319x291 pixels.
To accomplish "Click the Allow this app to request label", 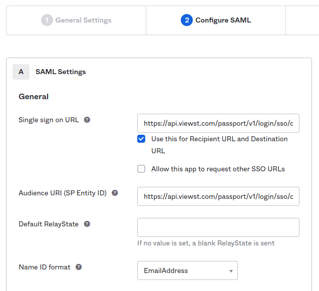I will 218,169.
